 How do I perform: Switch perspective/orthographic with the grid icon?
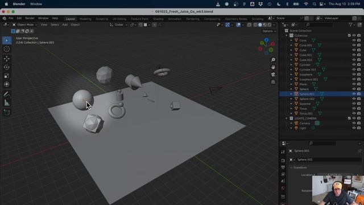coord(273,82)
